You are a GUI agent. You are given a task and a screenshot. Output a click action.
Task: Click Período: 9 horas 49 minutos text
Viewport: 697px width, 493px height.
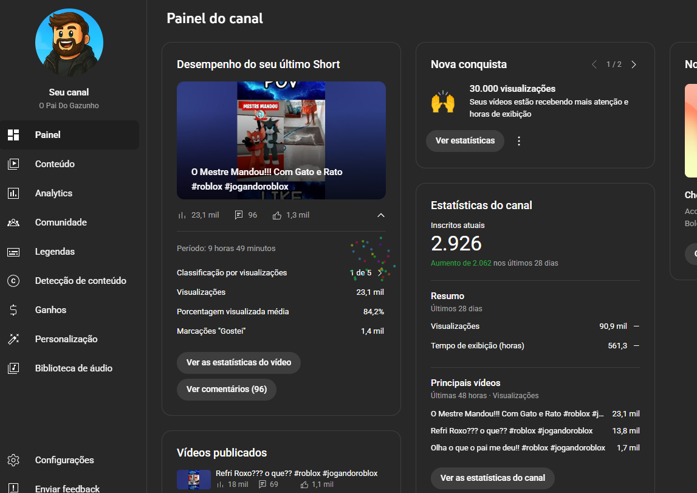pos(226,249)
